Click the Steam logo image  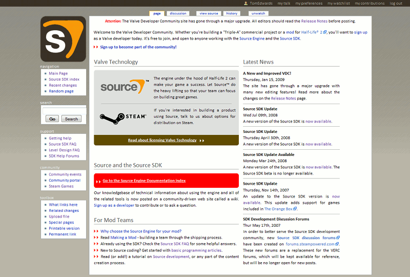[123, 118]
